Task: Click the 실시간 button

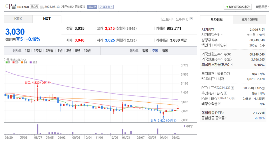Action: pos(92,7)
